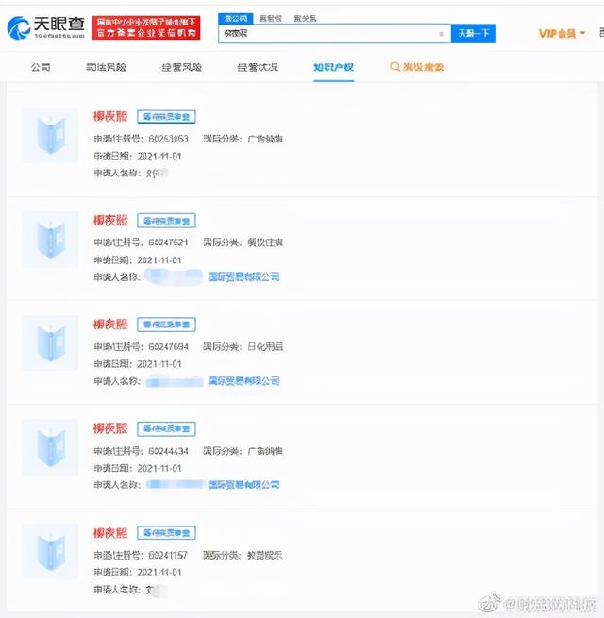Open trademark thumbnail for application 60253063
Screen dimensions: 604x618
50,135
